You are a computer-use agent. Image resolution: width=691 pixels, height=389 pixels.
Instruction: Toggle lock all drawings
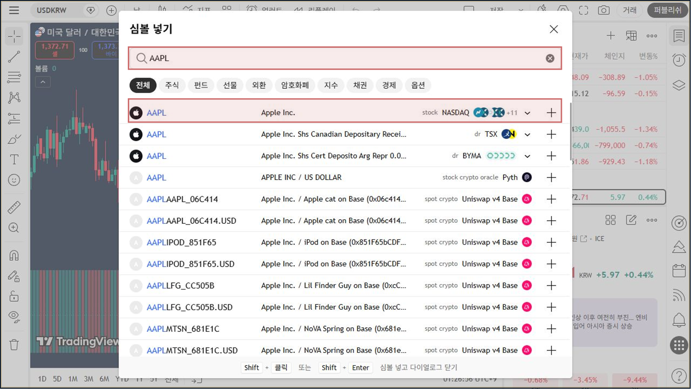click(x=14, y=296)
